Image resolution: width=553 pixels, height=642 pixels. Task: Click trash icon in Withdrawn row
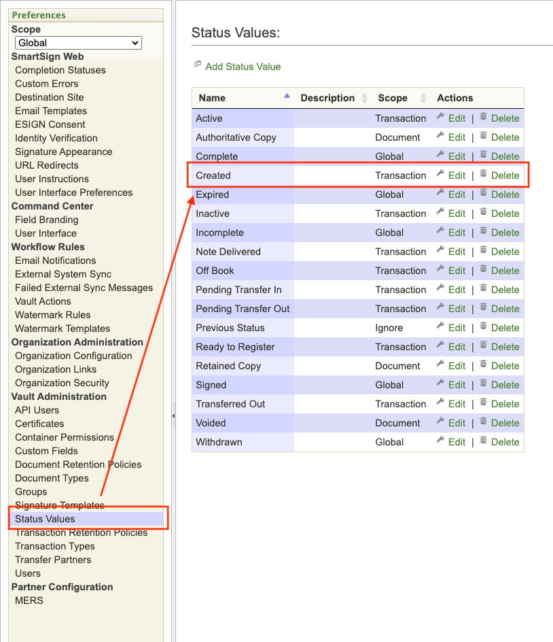tap(483, 440)
